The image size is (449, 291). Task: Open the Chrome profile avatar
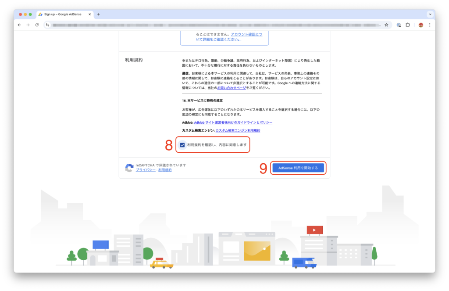pyautogui.click(x=420, y=25)
